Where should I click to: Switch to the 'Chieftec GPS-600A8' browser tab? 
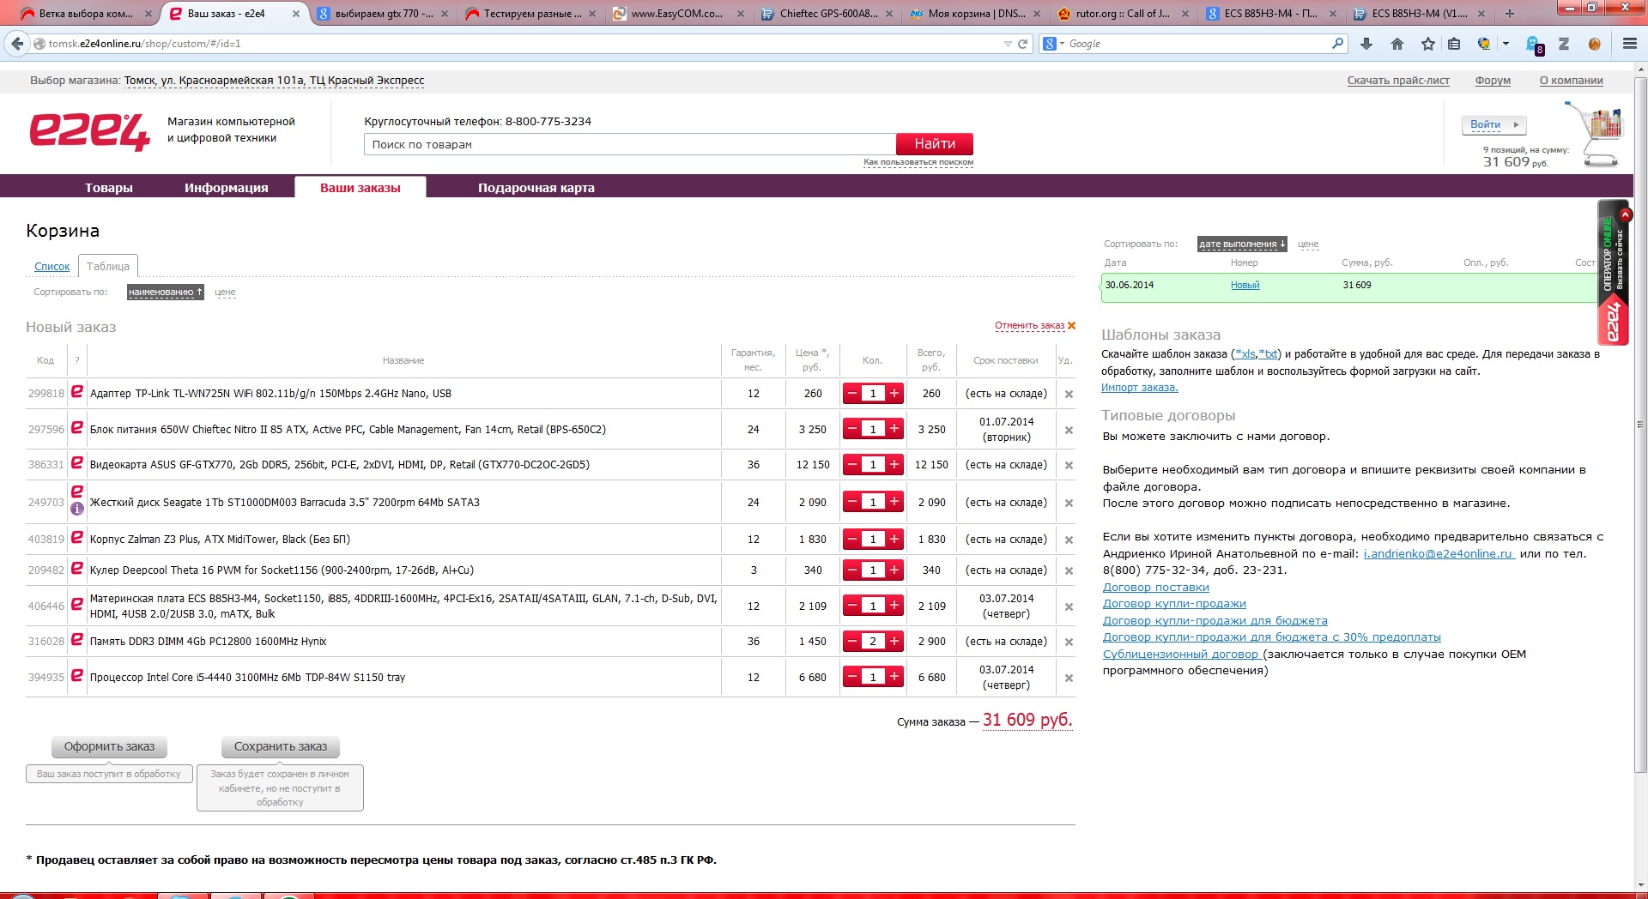[x=828, y=14]
